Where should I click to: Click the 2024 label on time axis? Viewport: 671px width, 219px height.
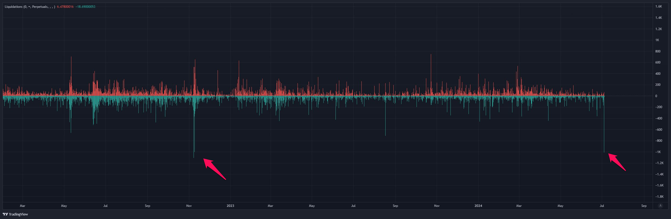pos(478,206)
